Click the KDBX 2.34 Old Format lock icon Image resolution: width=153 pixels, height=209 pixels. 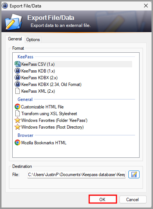[17, 84]
